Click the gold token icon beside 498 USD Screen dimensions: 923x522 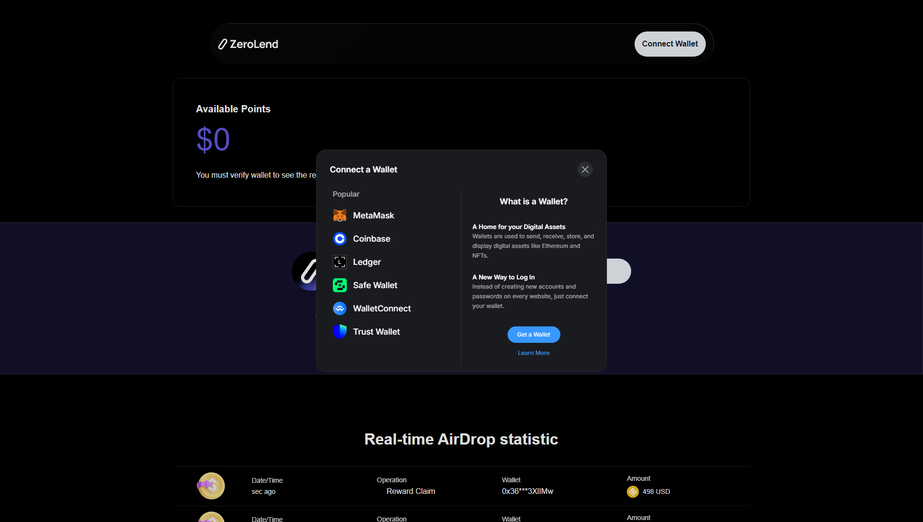pos(633,491)
